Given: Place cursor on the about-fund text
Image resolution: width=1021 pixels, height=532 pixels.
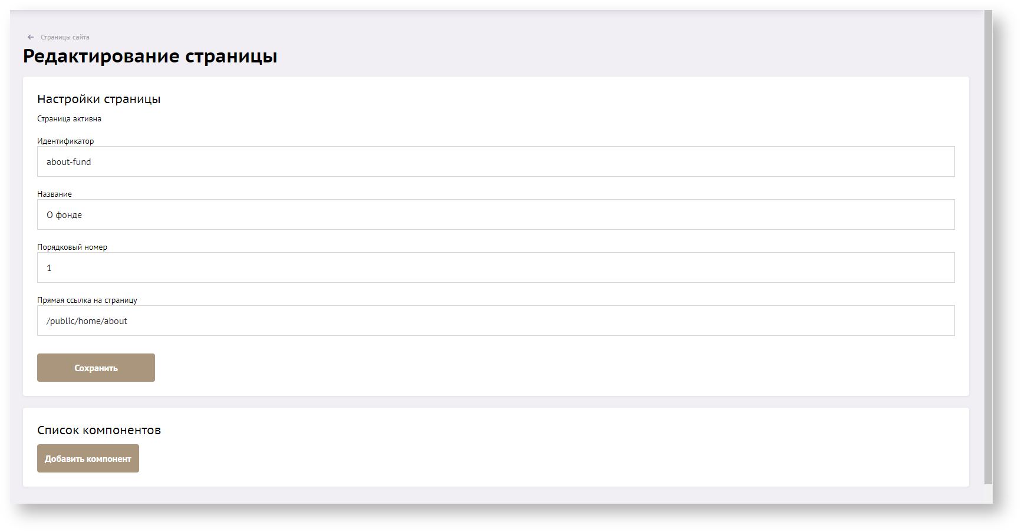Looking at the screenshot, I should [69, 162].
